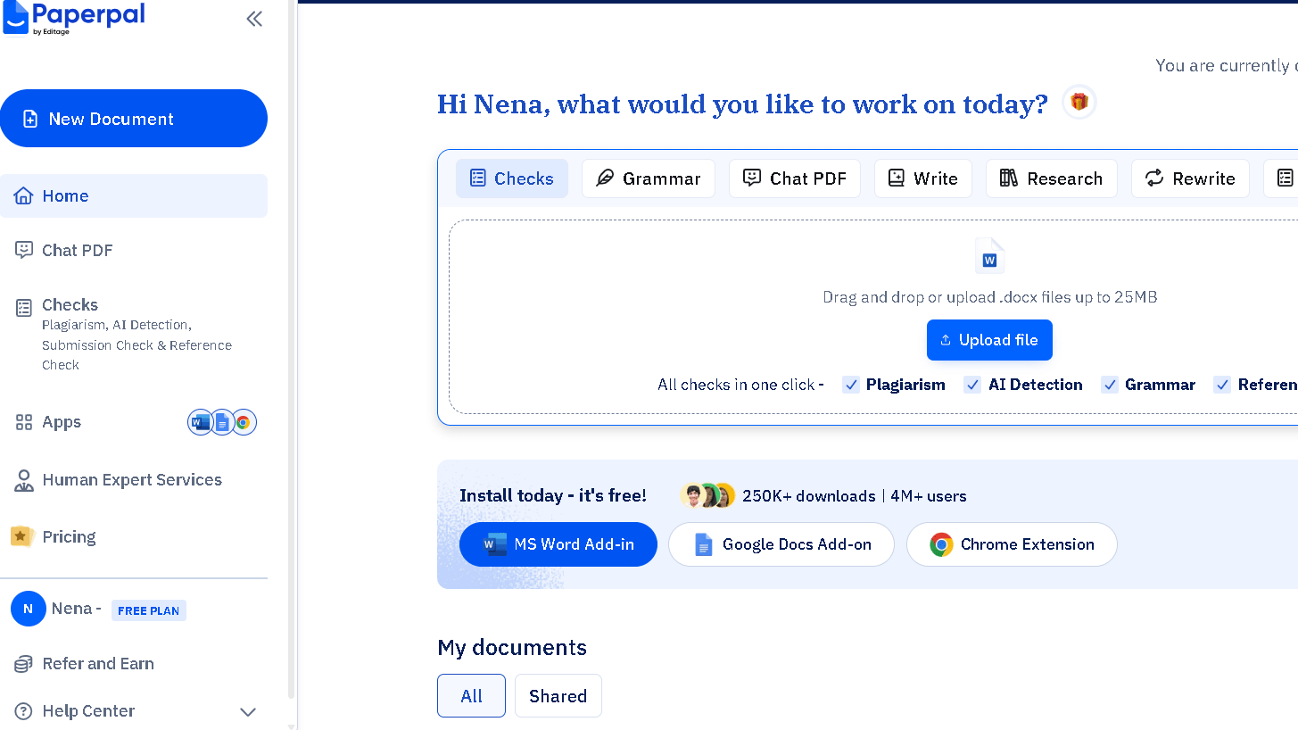Click the 'Drag and drop or upload' text
1298x730 pixels.
click(x=989, y=297)
